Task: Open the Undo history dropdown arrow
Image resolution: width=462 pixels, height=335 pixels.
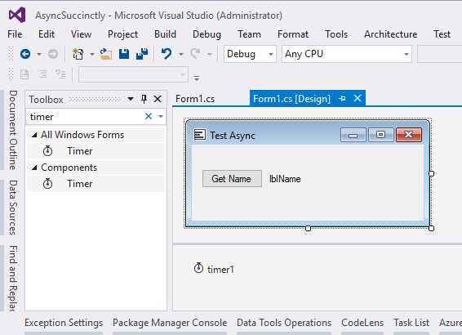Action: pos(180,54)
